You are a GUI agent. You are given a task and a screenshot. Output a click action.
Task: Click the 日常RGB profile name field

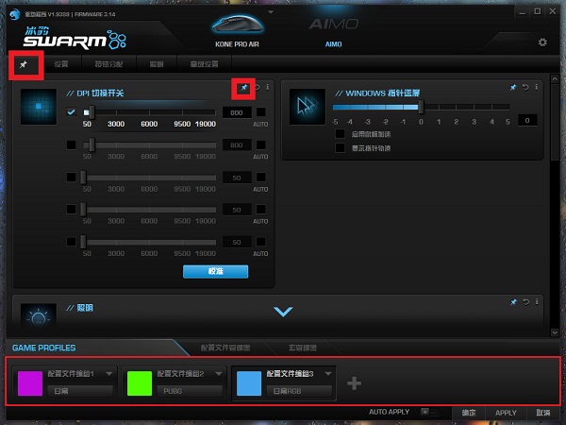(299, 391)
